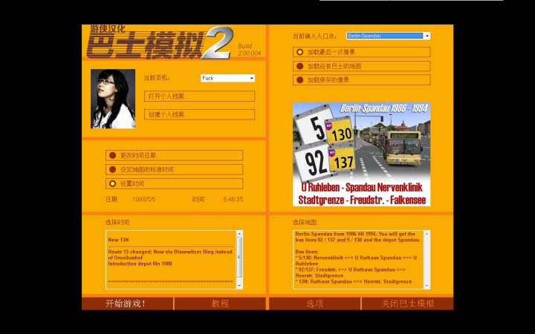The image size is (535, 334).
Task: Select the 设置时间 radio option
Action: coord(174,183)
